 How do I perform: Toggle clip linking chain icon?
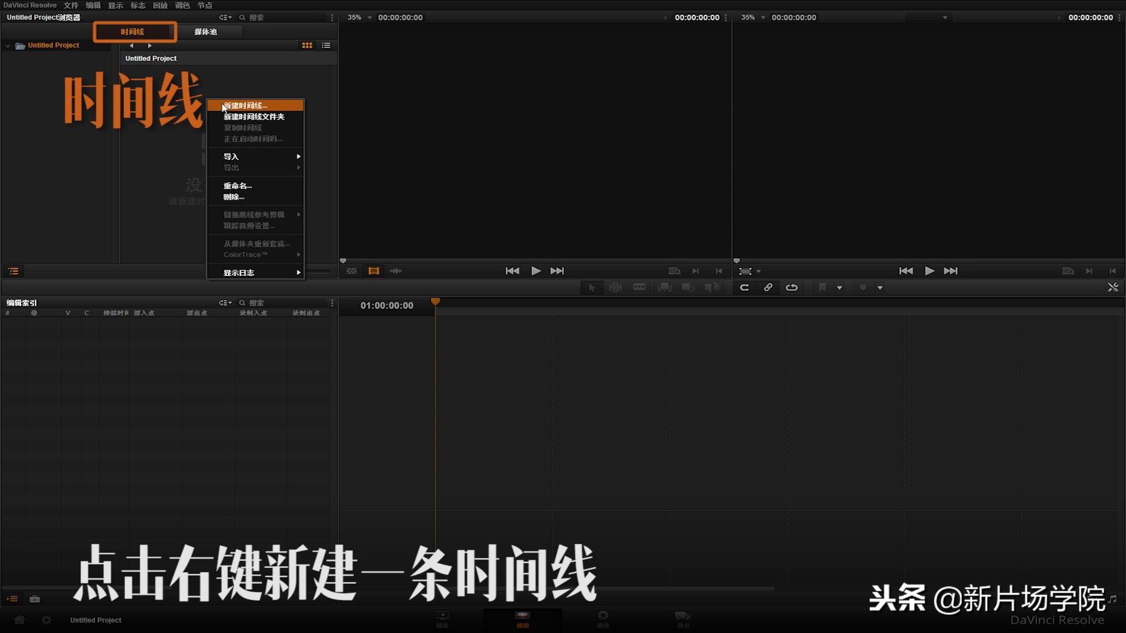768,287
